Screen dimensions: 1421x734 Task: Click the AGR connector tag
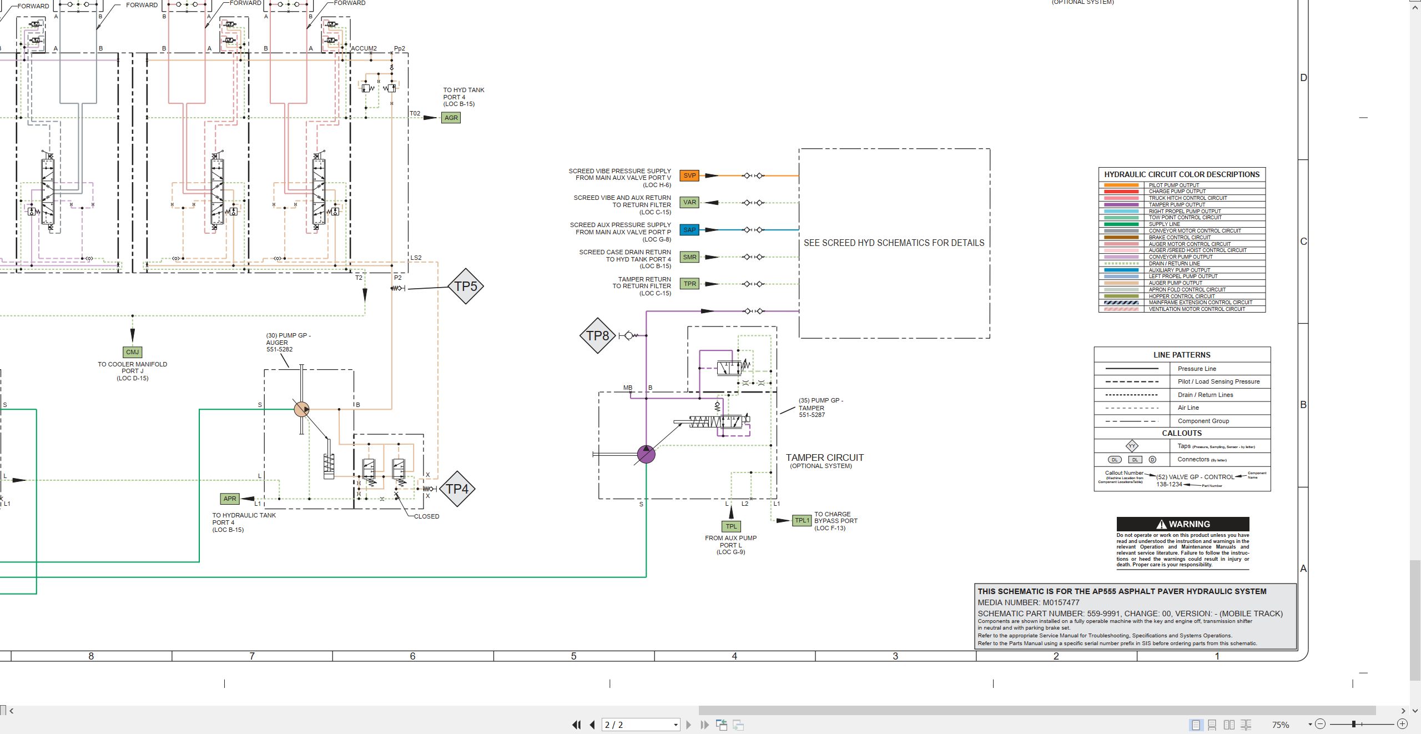coord(451,118)
